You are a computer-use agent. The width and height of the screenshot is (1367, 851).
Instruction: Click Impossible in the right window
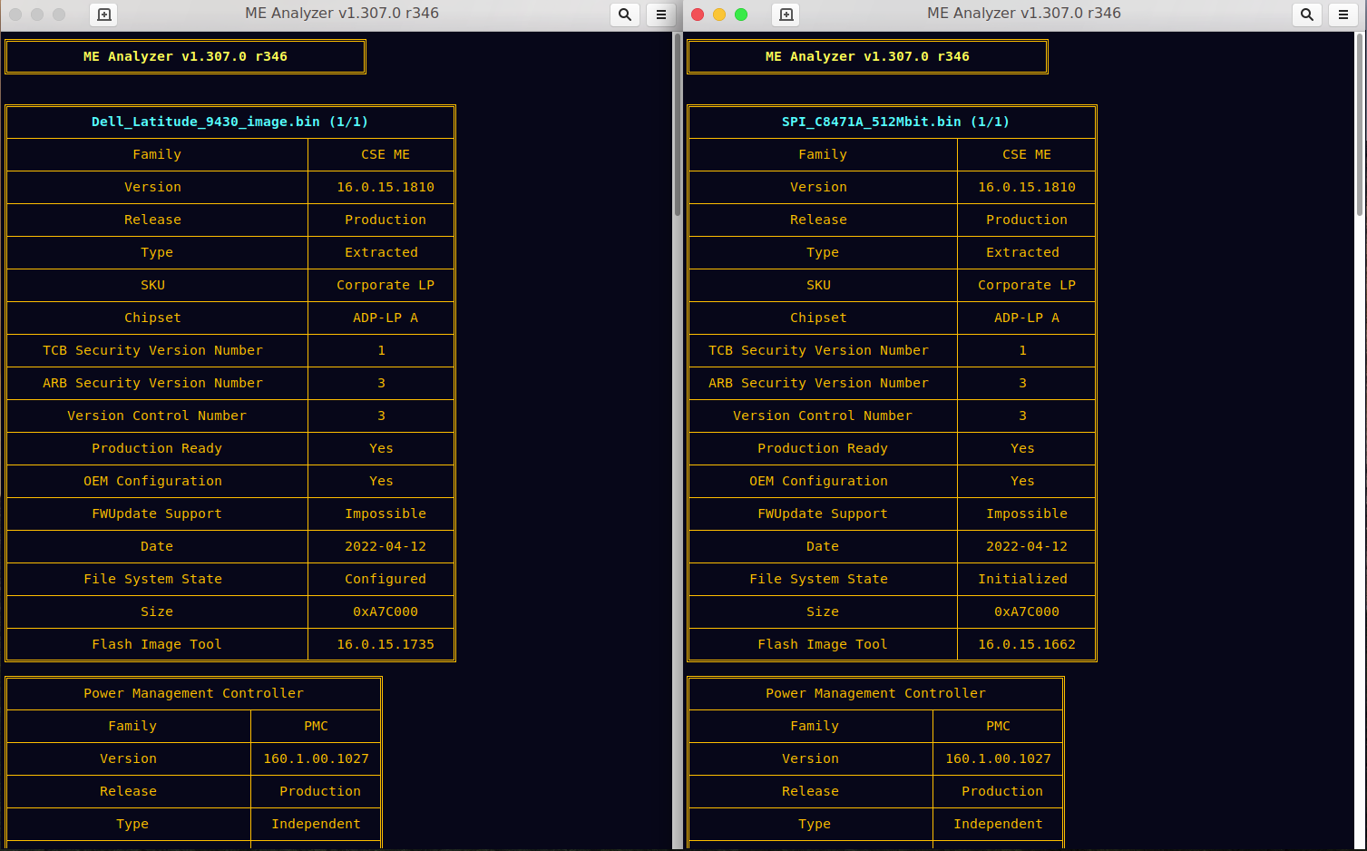click(1027, 514)
